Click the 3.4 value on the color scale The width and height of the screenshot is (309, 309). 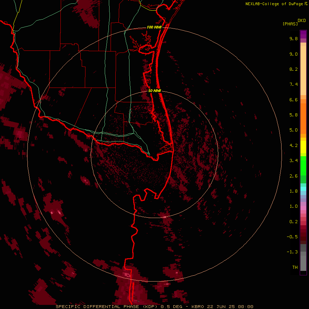point(294,161)
